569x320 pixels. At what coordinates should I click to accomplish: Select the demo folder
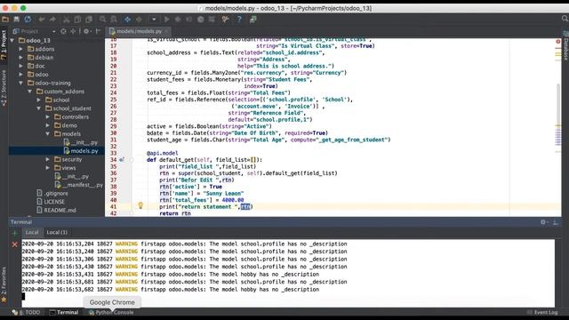[x=65, y=125]
